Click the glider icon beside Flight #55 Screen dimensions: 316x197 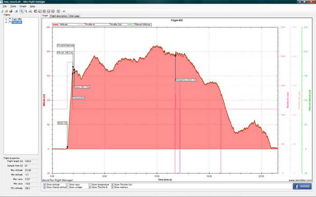[x=9, y=22]
